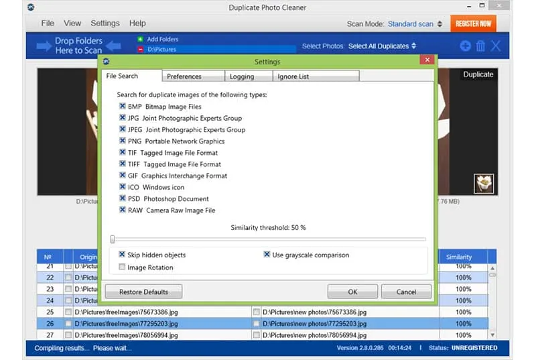The width and height of the screenshot is (536, 360).
Task: Click the right-pointing Drop Folders arrow
Action: [x=44, y=46]
